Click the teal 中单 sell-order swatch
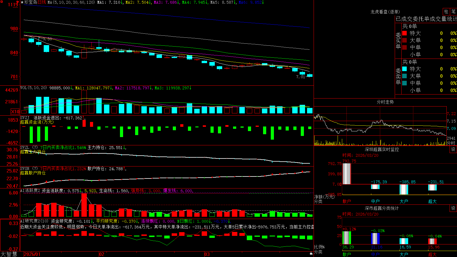Viewport: 457px width, 257px height. [404, 83]
